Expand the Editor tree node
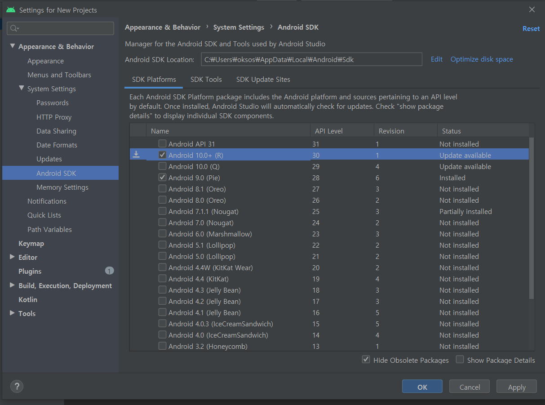 (12, 257)
